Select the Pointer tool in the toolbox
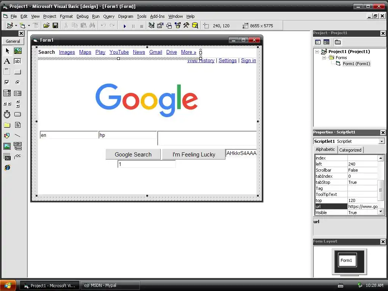Screen dimensions: 388x291 click(7, 51)
